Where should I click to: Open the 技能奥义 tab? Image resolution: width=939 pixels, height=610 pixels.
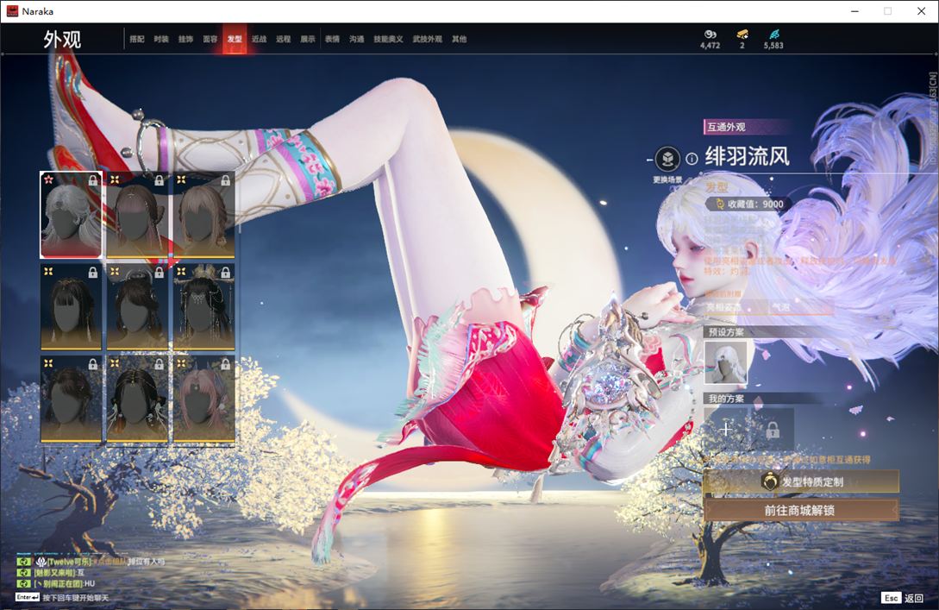[x=388, y=39]
